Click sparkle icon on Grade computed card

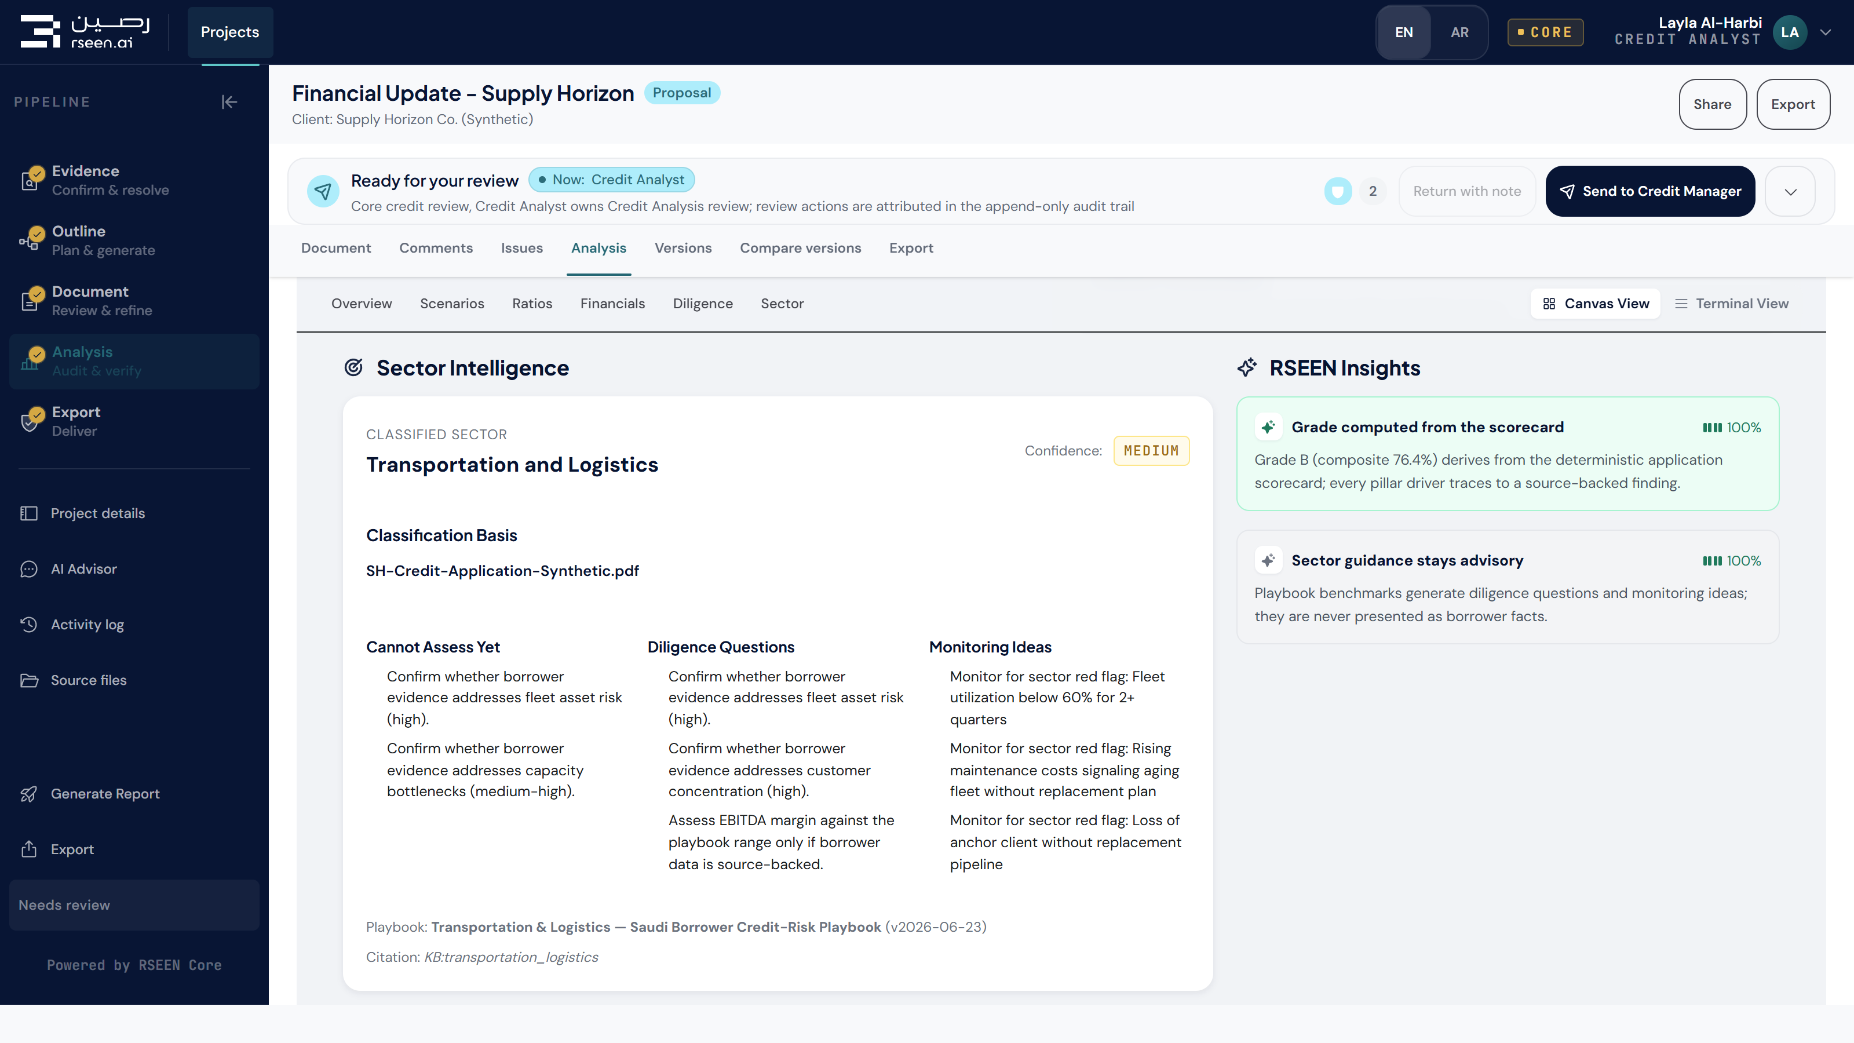coord(1268,427)
